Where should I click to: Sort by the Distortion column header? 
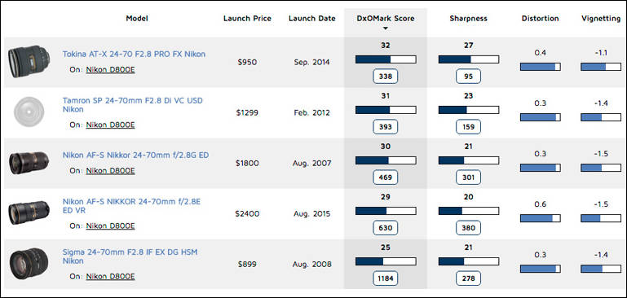(x=541, y=19)
